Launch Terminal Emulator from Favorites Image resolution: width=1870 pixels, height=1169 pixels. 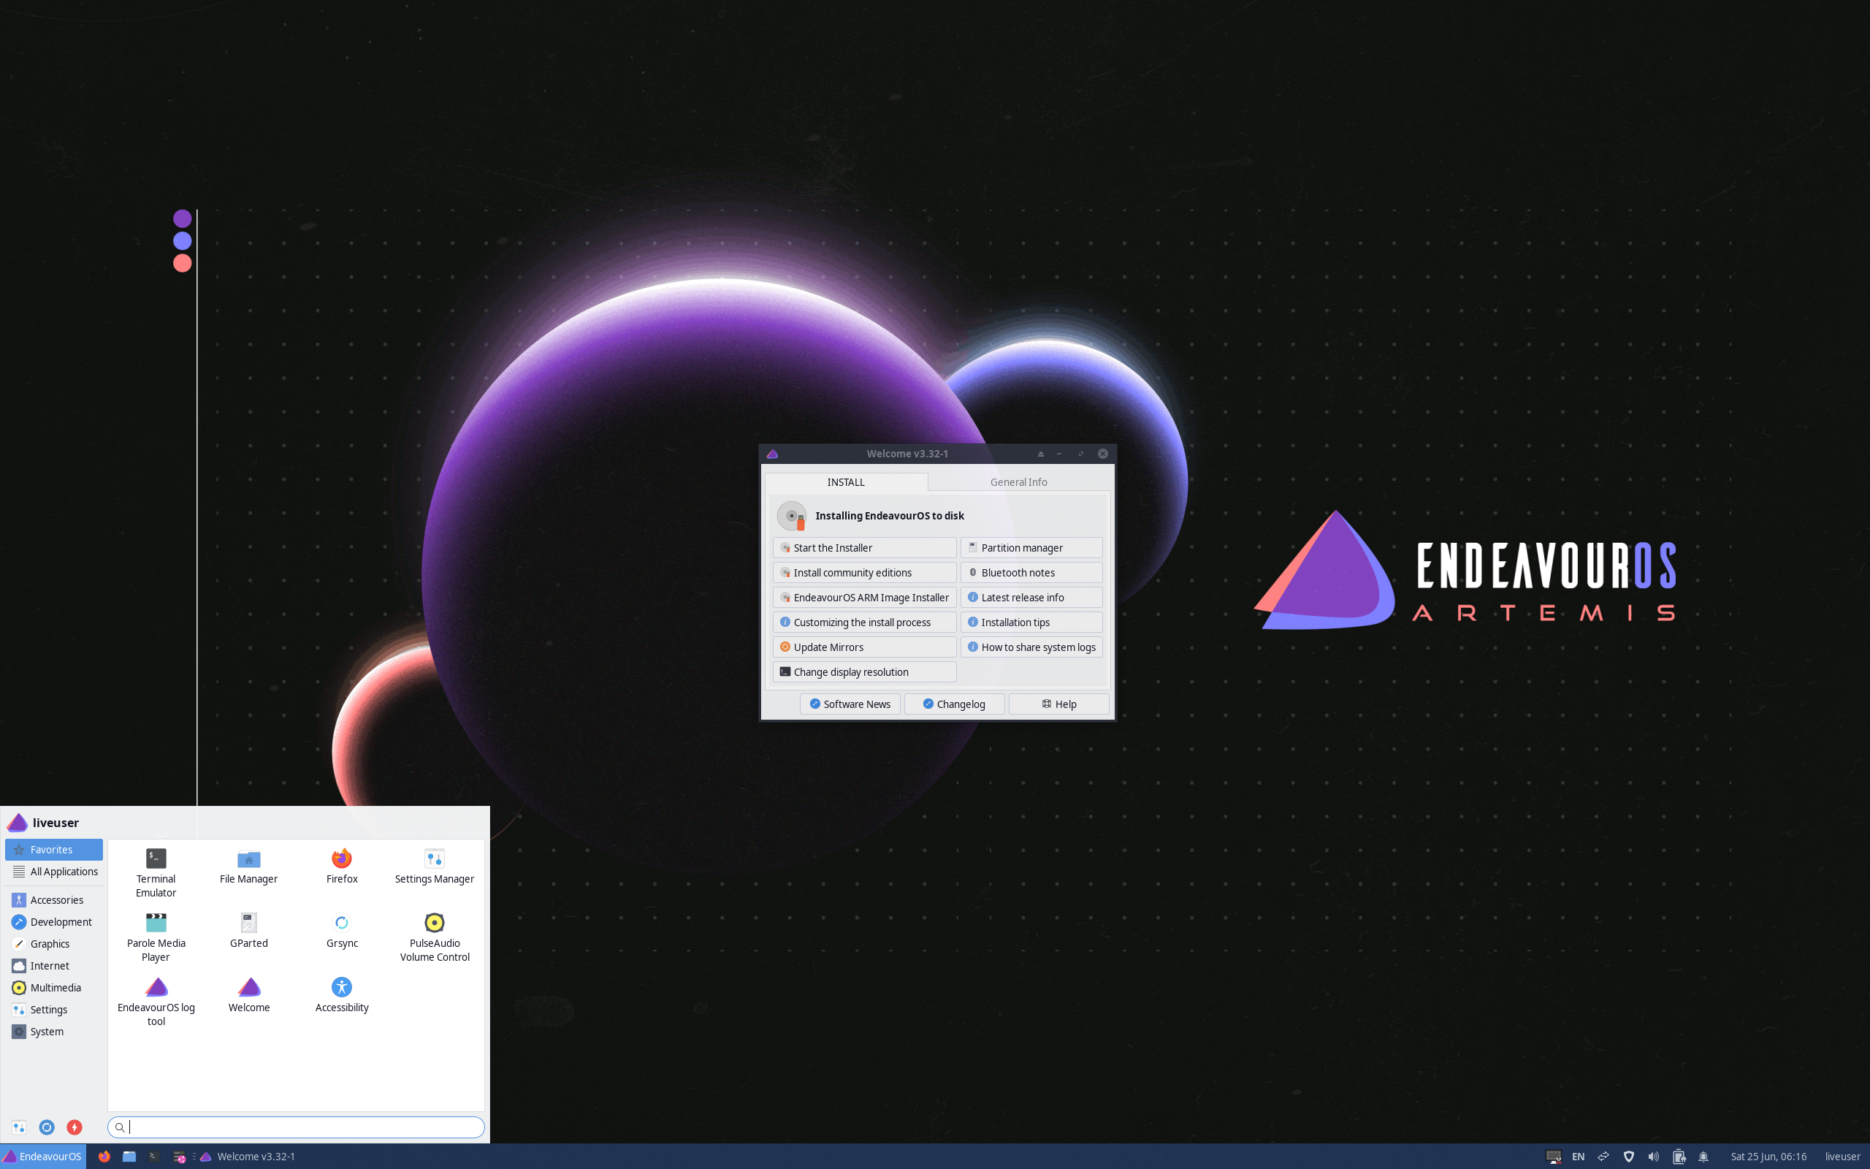[156, 873]
